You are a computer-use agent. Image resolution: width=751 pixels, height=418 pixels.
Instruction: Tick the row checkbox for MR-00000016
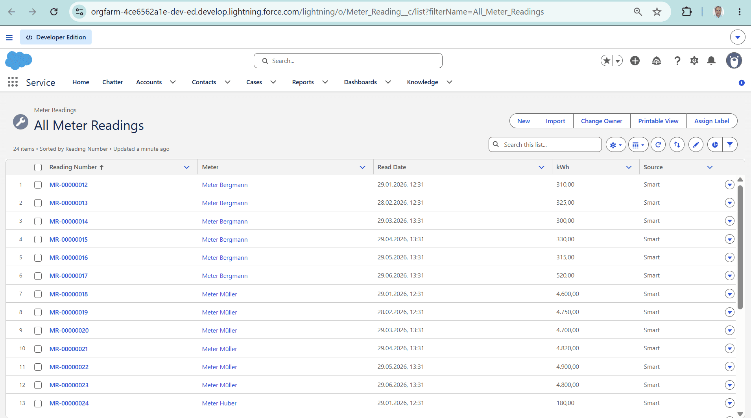point(38,258)
